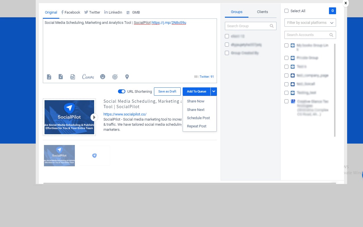Switch to the Original tab
Viewport: 363px width, 227px height.
[x=51, y=12]
